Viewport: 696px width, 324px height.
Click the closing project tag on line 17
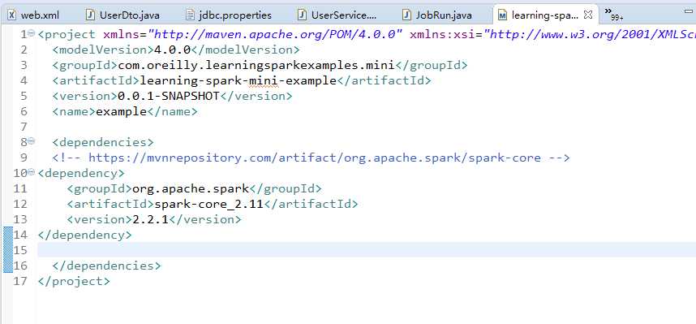coord(74,281)
